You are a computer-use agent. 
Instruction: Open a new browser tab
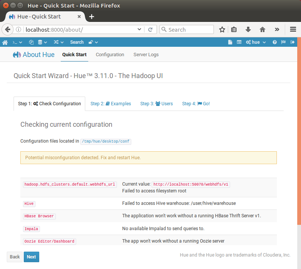click(x=92, y=17)
